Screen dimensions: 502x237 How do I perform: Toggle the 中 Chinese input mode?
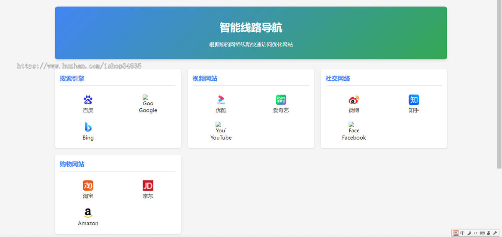(x=462, y=233)
